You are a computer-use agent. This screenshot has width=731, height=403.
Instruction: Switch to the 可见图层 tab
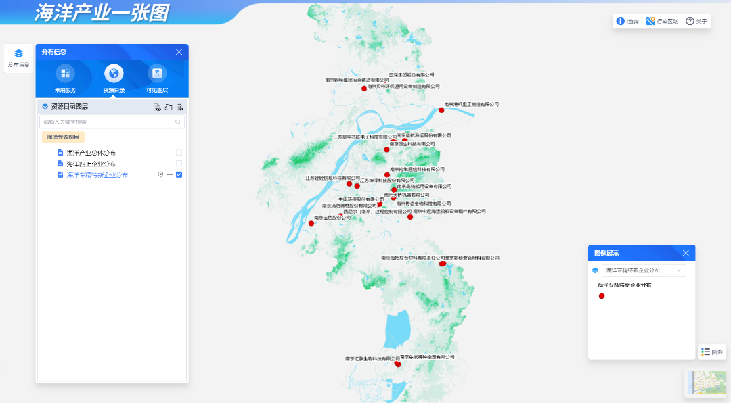tap(157, 77)
